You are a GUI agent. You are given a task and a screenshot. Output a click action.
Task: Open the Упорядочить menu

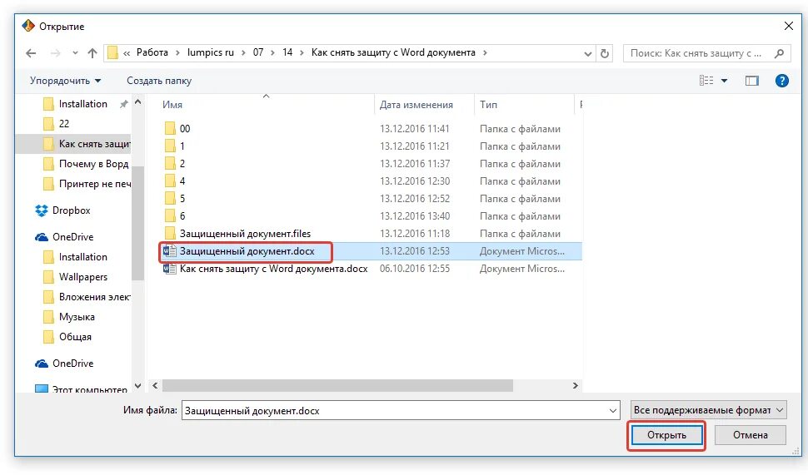[65, 81]
